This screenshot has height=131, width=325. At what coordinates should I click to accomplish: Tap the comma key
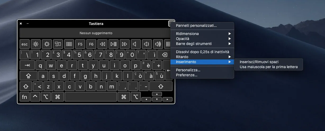tap(123, 86)
